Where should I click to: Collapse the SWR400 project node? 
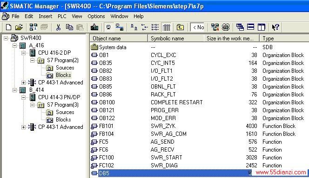(6, 38)
